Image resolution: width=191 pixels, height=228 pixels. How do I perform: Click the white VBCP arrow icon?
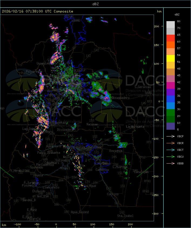170,136
